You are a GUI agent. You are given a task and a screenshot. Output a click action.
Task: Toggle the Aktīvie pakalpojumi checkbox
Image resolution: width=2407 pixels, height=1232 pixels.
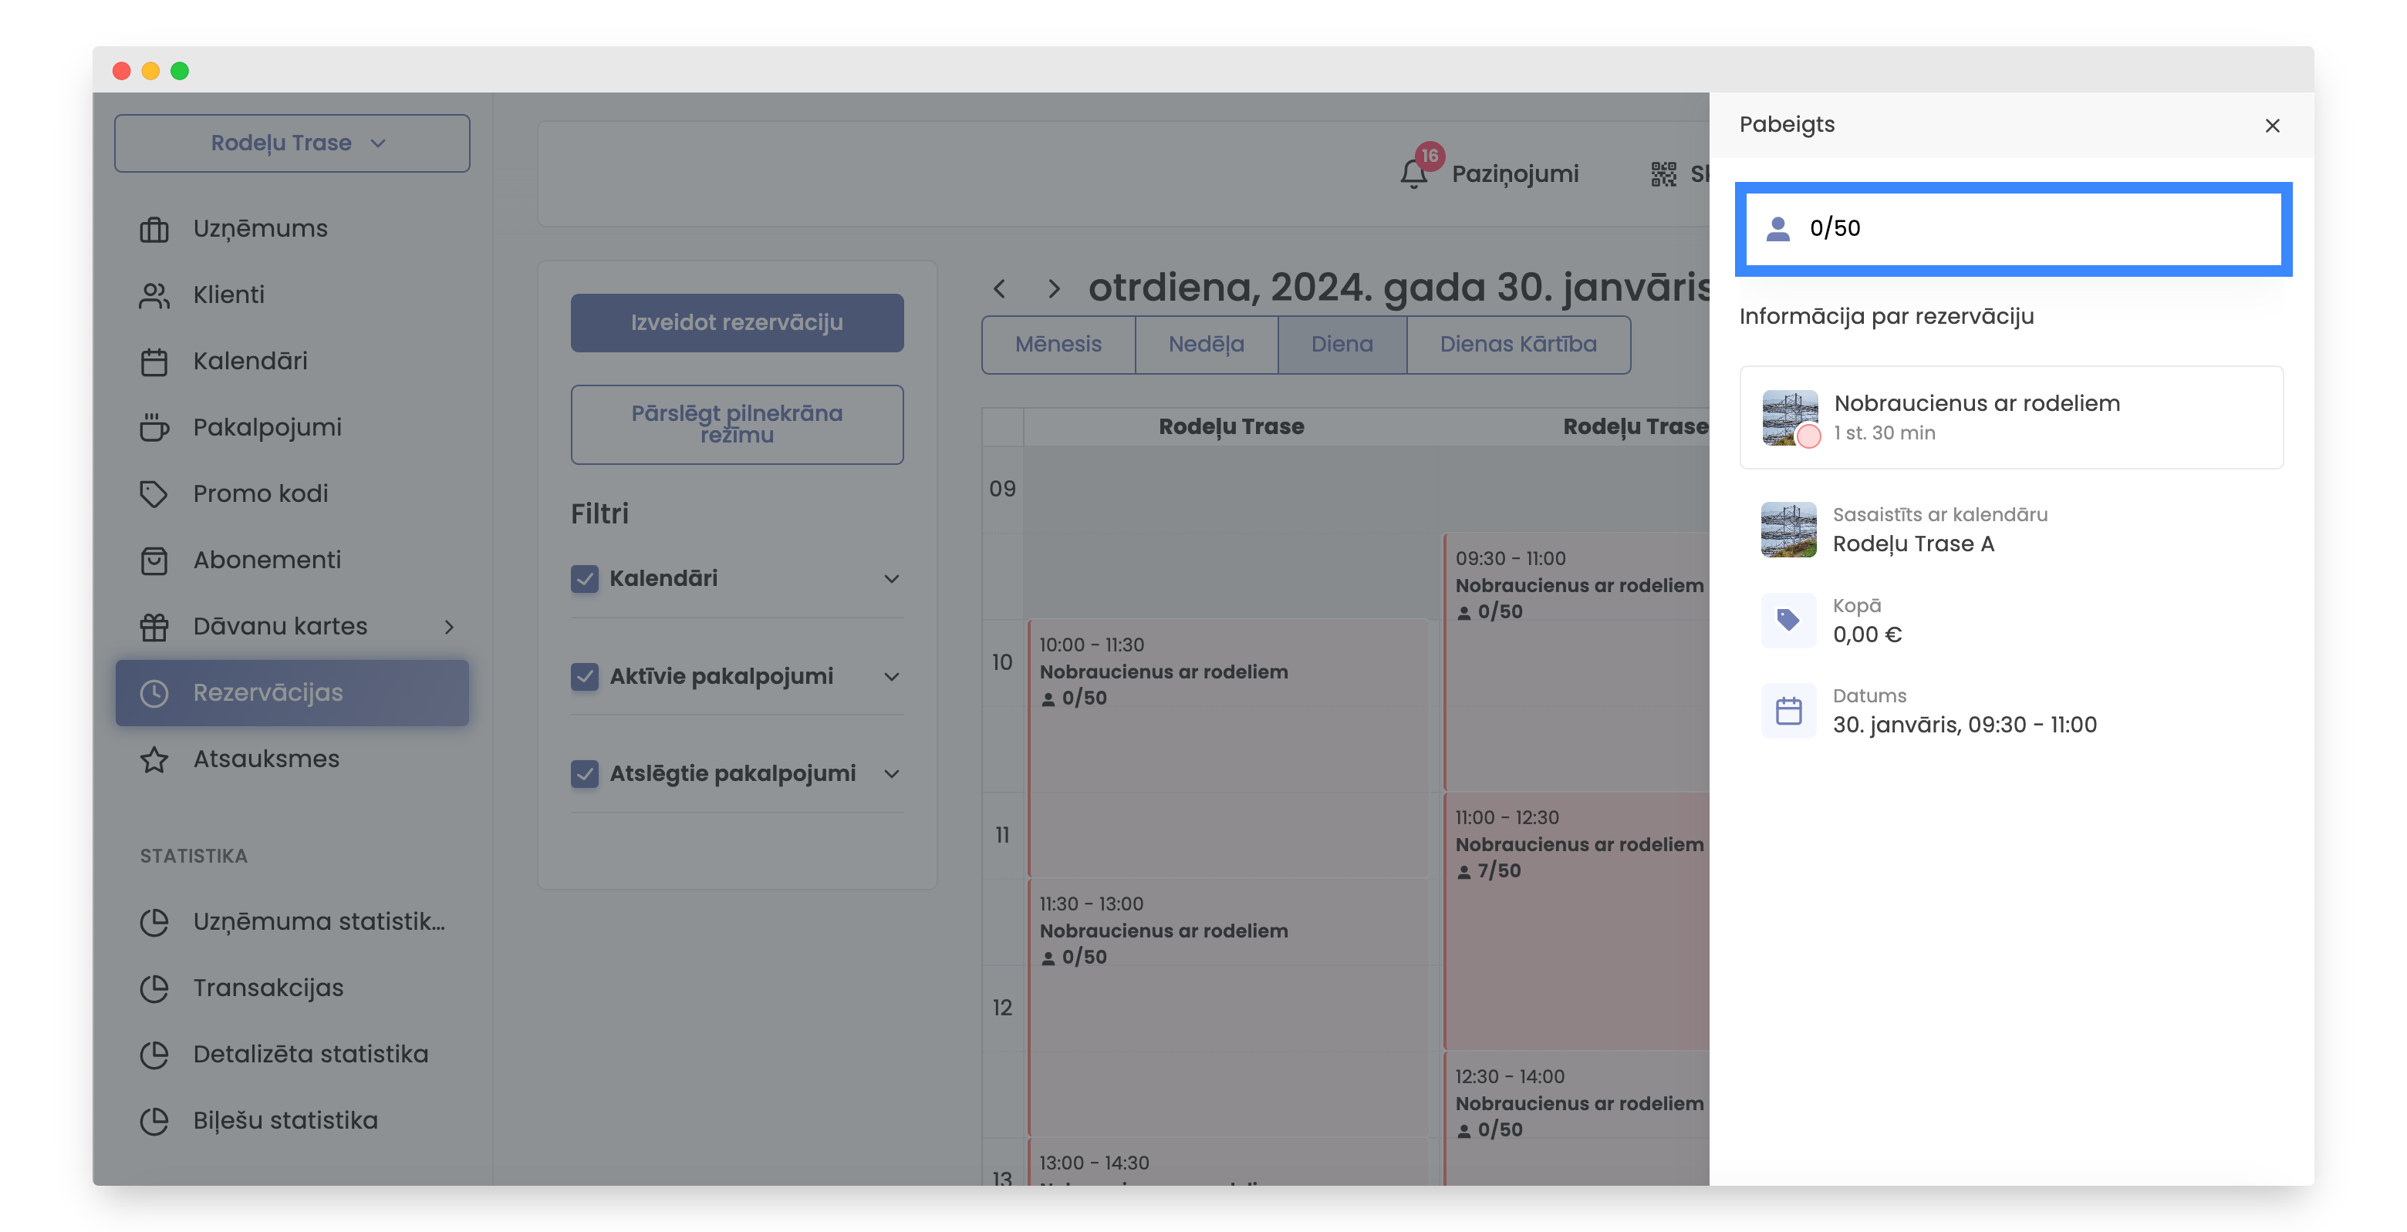click(x=584, y=675)
